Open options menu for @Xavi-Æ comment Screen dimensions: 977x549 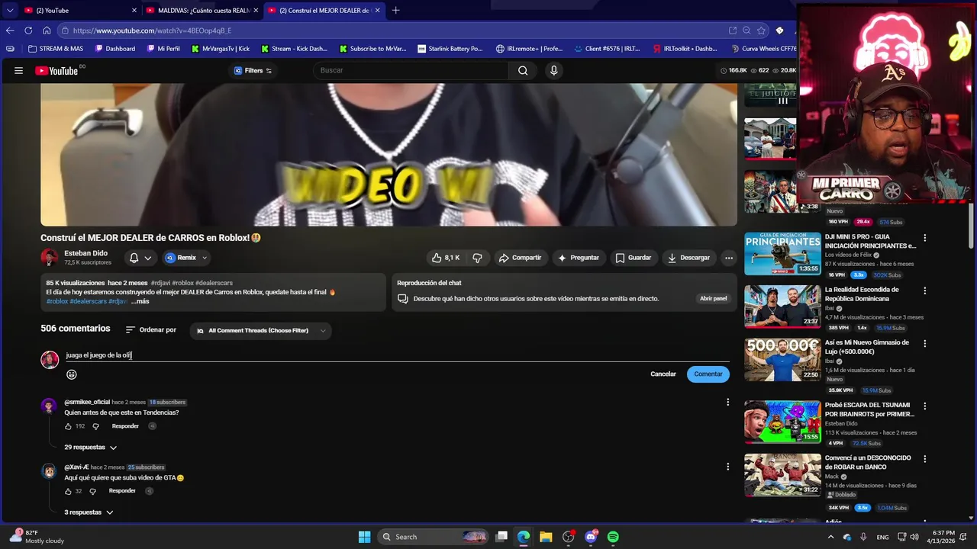point(727,467)
